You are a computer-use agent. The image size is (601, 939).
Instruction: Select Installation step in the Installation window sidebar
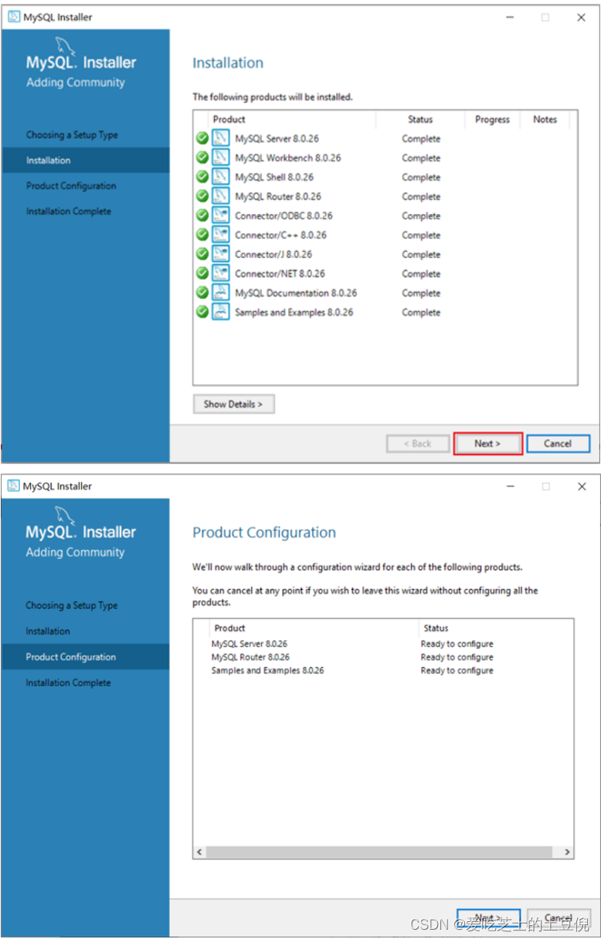pos(85,160)
